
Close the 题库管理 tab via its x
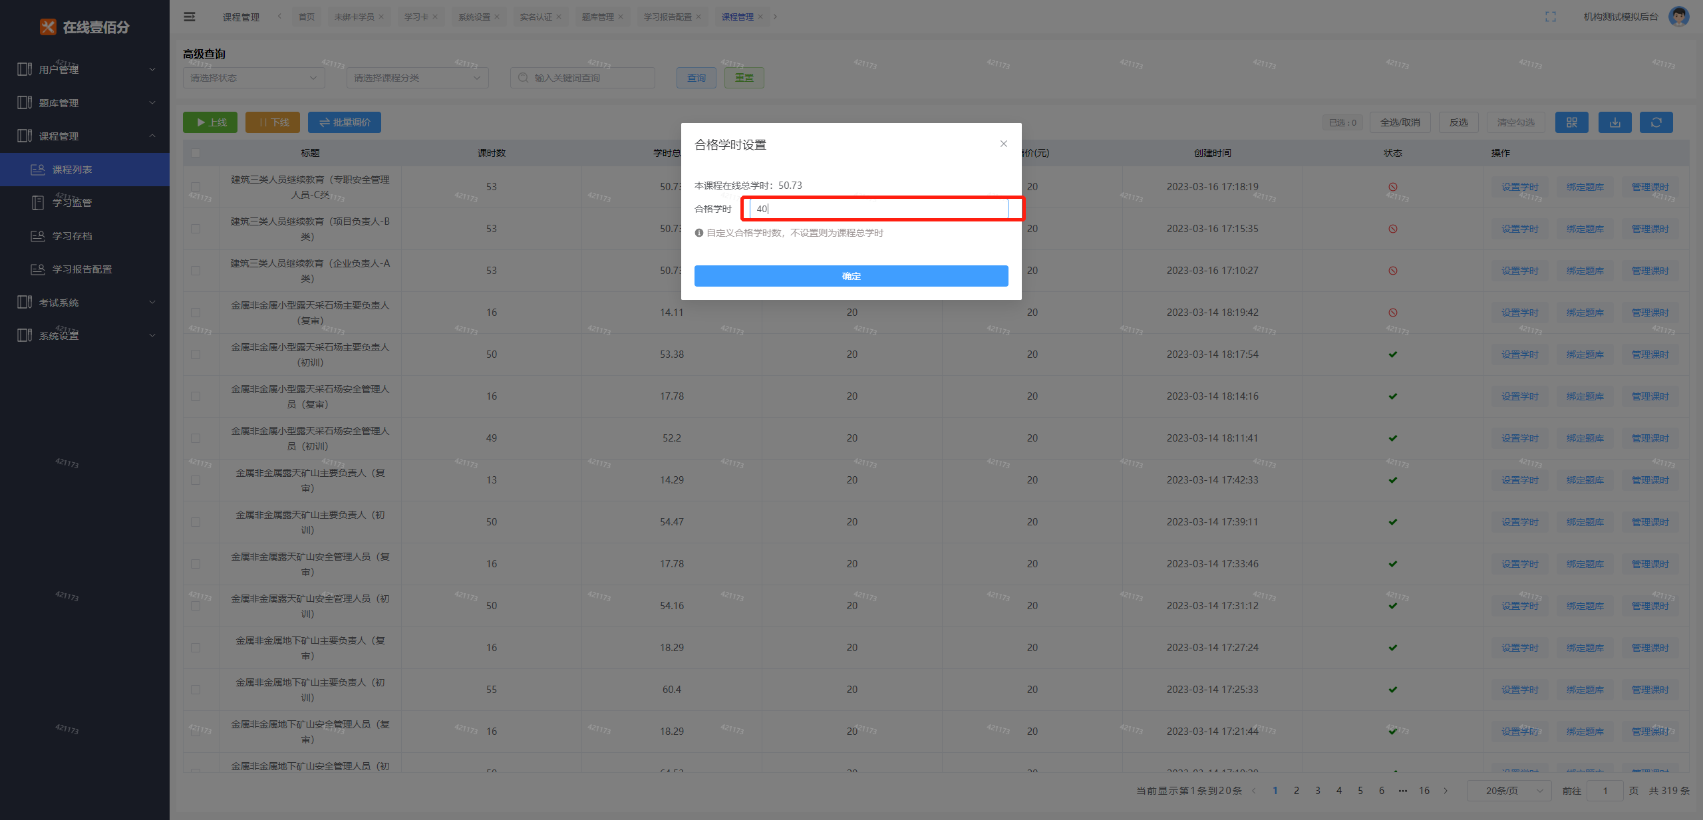click(x=620, y=17)
